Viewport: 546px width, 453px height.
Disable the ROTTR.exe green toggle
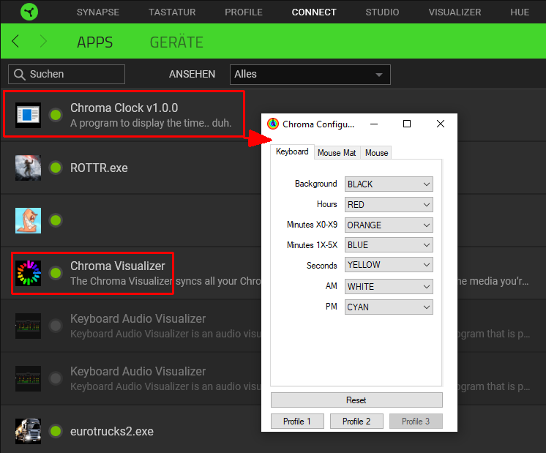pos(55,168)
